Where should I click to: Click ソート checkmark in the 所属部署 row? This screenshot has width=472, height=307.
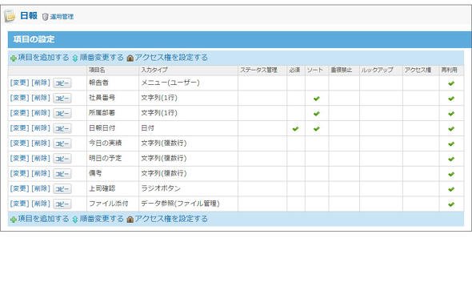(x=316, y=114)
